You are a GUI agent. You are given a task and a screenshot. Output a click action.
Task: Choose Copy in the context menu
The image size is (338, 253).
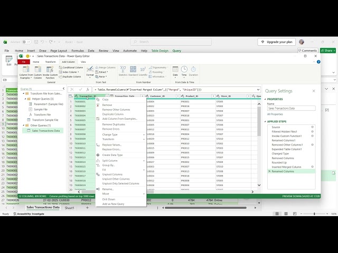[121, 100]
